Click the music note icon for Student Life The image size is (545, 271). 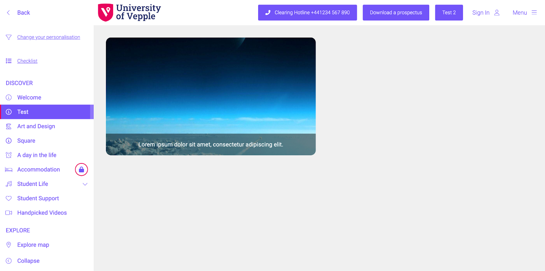tap(9, 184)
